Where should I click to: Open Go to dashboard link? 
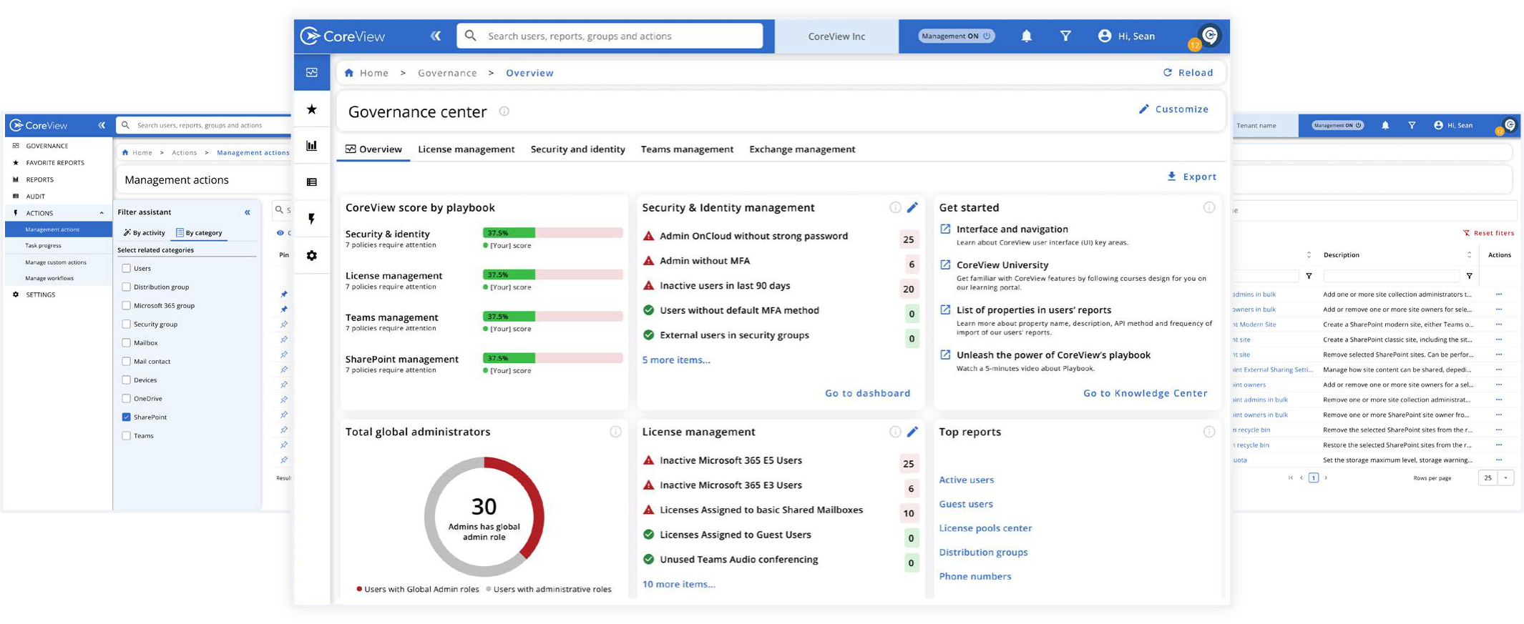coord(867,393)
